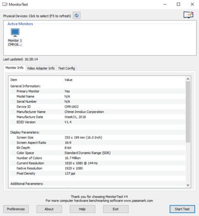Open the Help button
Viewport: 199px width, 216px height.
(83, 209)
